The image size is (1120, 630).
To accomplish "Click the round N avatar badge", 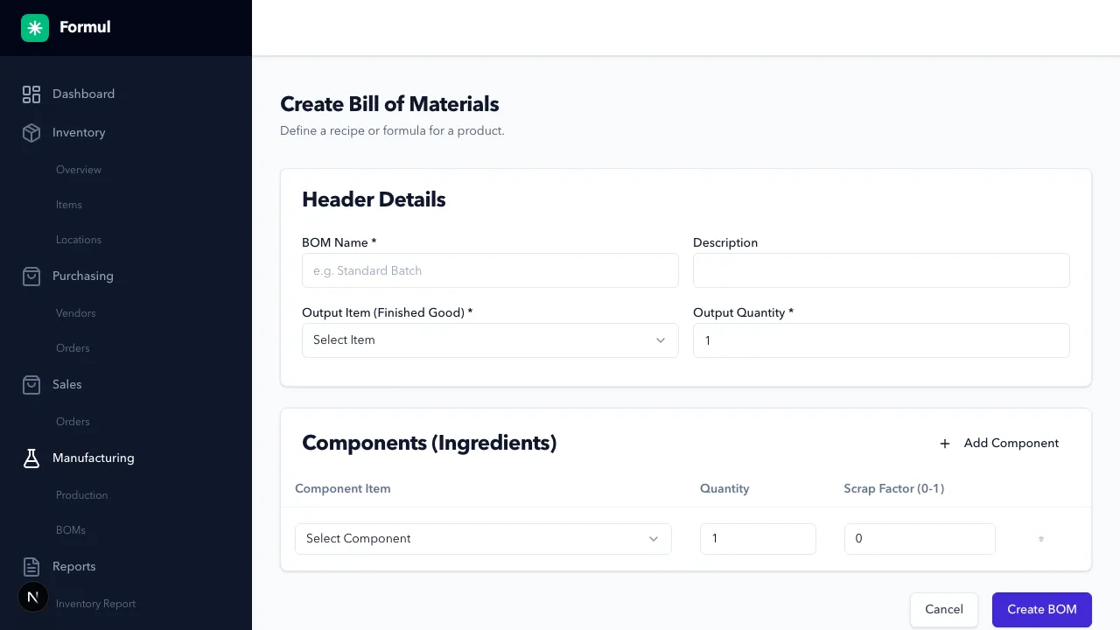I will pos(33,598).
